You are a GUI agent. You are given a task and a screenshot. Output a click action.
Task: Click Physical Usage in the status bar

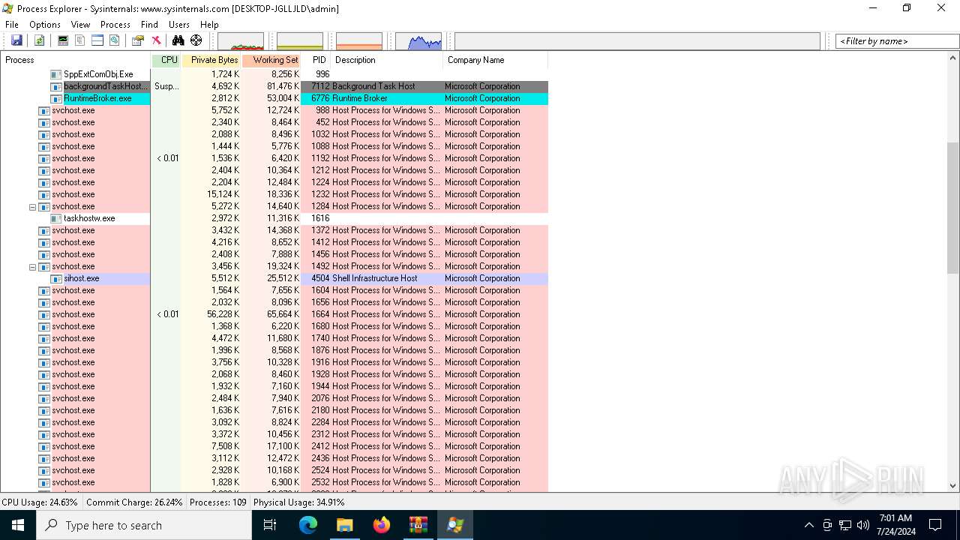pos(299,502)
